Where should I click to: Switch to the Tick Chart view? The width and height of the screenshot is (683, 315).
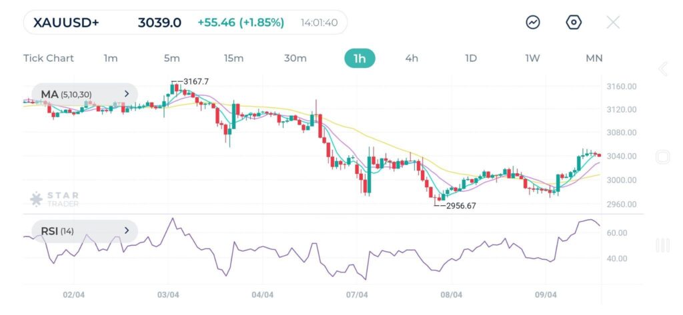click(x=49, y=58)
